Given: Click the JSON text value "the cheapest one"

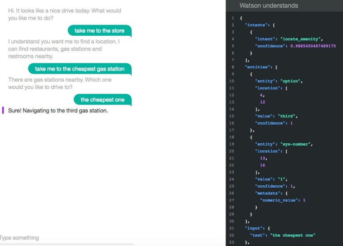Looking at the screenshot, I should pyautogui.click(x=294, y=235).
